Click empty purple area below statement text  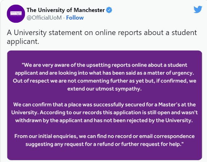[x=105, y=154]
